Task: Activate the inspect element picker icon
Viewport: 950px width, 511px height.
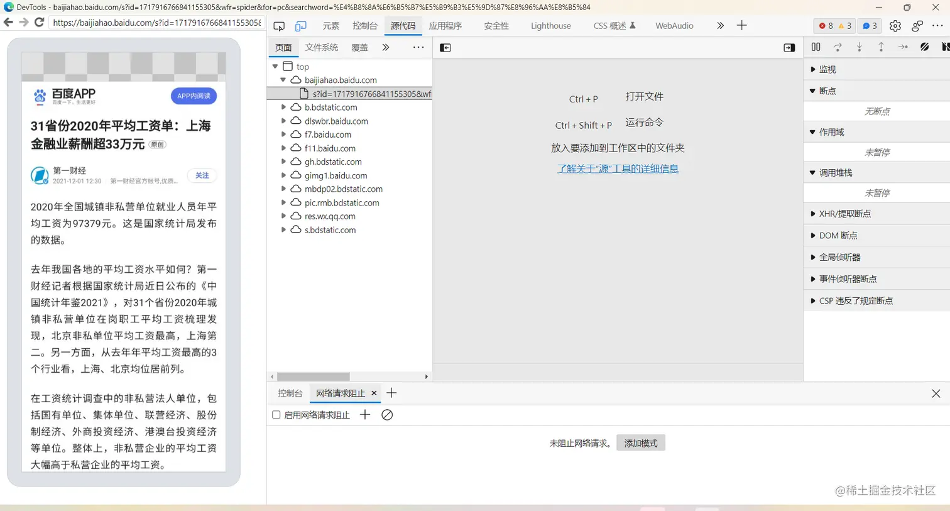Action: point(279,26)
